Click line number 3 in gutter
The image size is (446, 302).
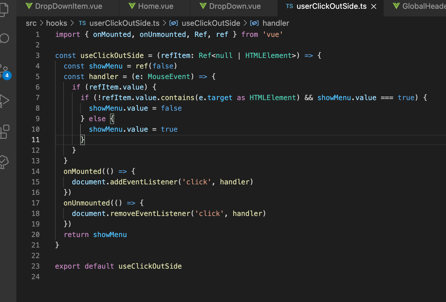coord(37,56)
